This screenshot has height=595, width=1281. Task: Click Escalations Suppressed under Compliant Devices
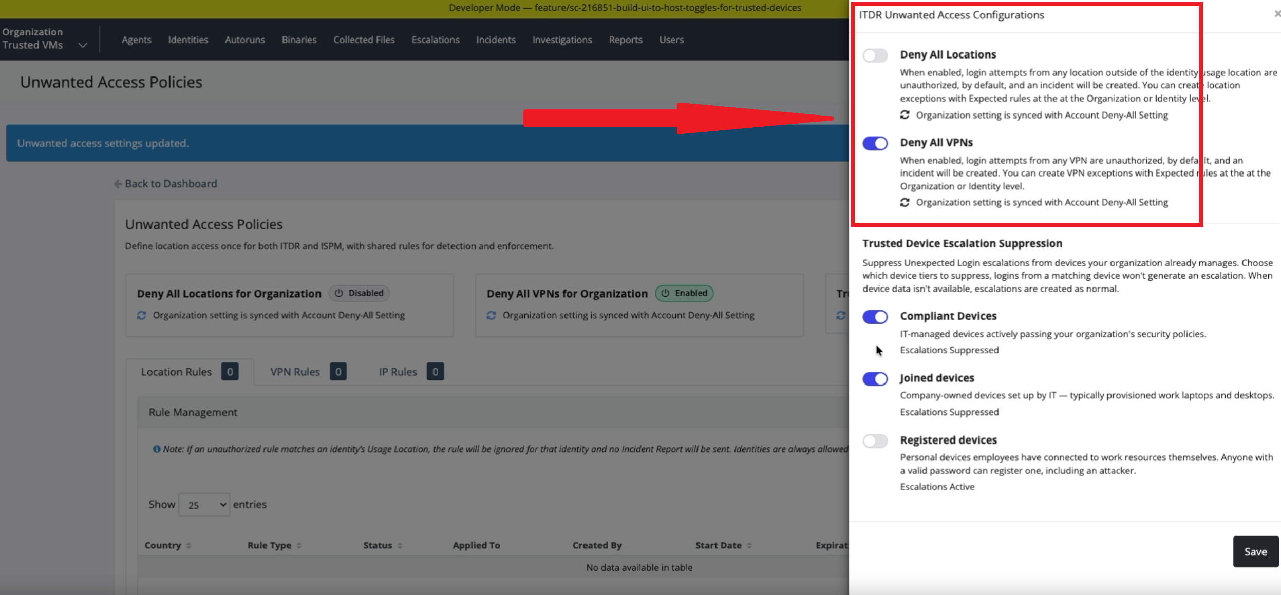949,350
